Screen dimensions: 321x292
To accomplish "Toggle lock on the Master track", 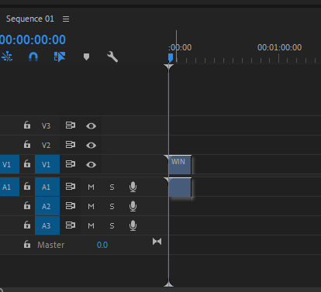I will pos(27,244).
